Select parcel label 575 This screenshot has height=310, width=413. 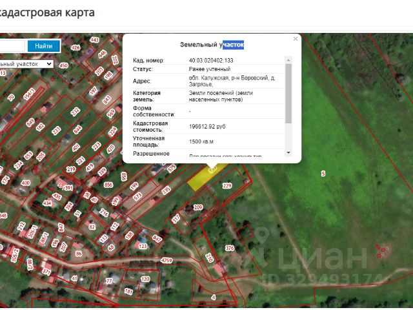pyautogui.click(x=172, y=169)
